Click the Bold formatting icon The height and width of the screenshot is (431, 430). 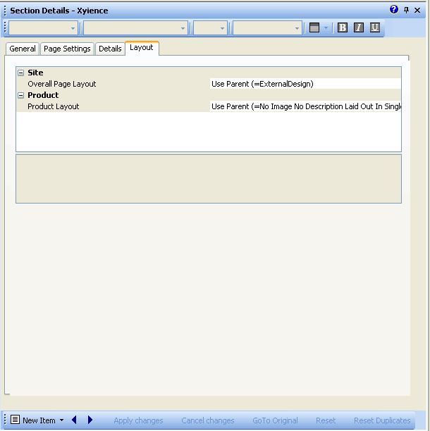pos(343,27)
